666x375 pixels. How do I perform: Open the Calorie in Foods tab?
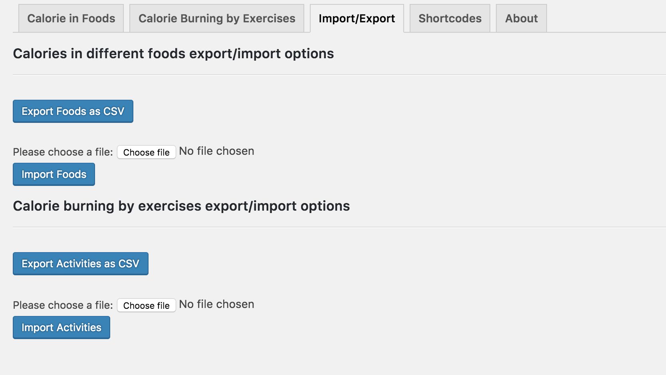(71, 19)
